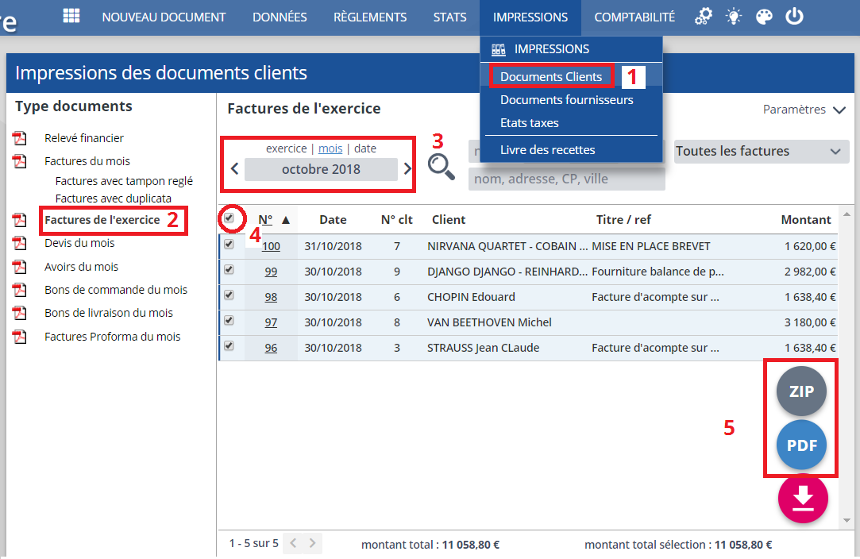Generate PDF with blue PDF button
The height and width of the screenshot is (559, 860).
point(801,445)
